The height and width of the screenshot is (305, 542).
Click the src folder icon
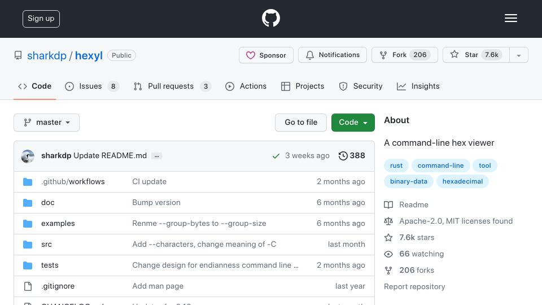[28, 245]
